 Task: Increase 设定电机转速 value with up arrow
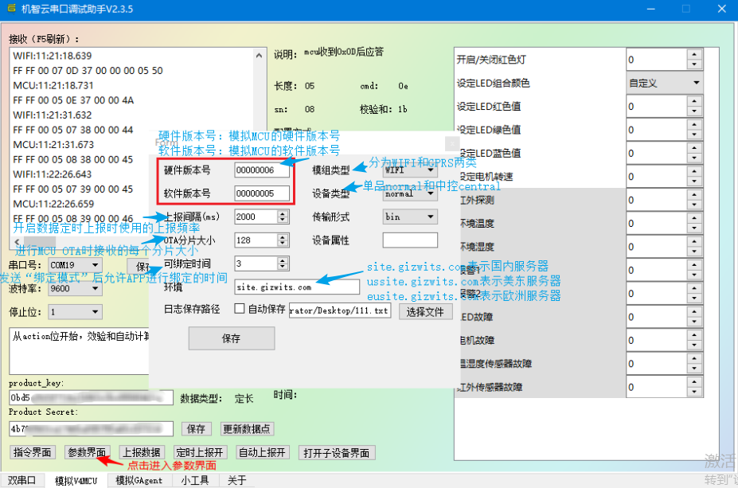[x=694, y=172]
